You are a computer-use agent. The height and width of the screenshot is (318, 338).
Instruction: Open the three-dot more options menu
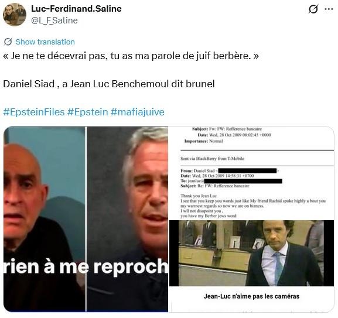329,9
